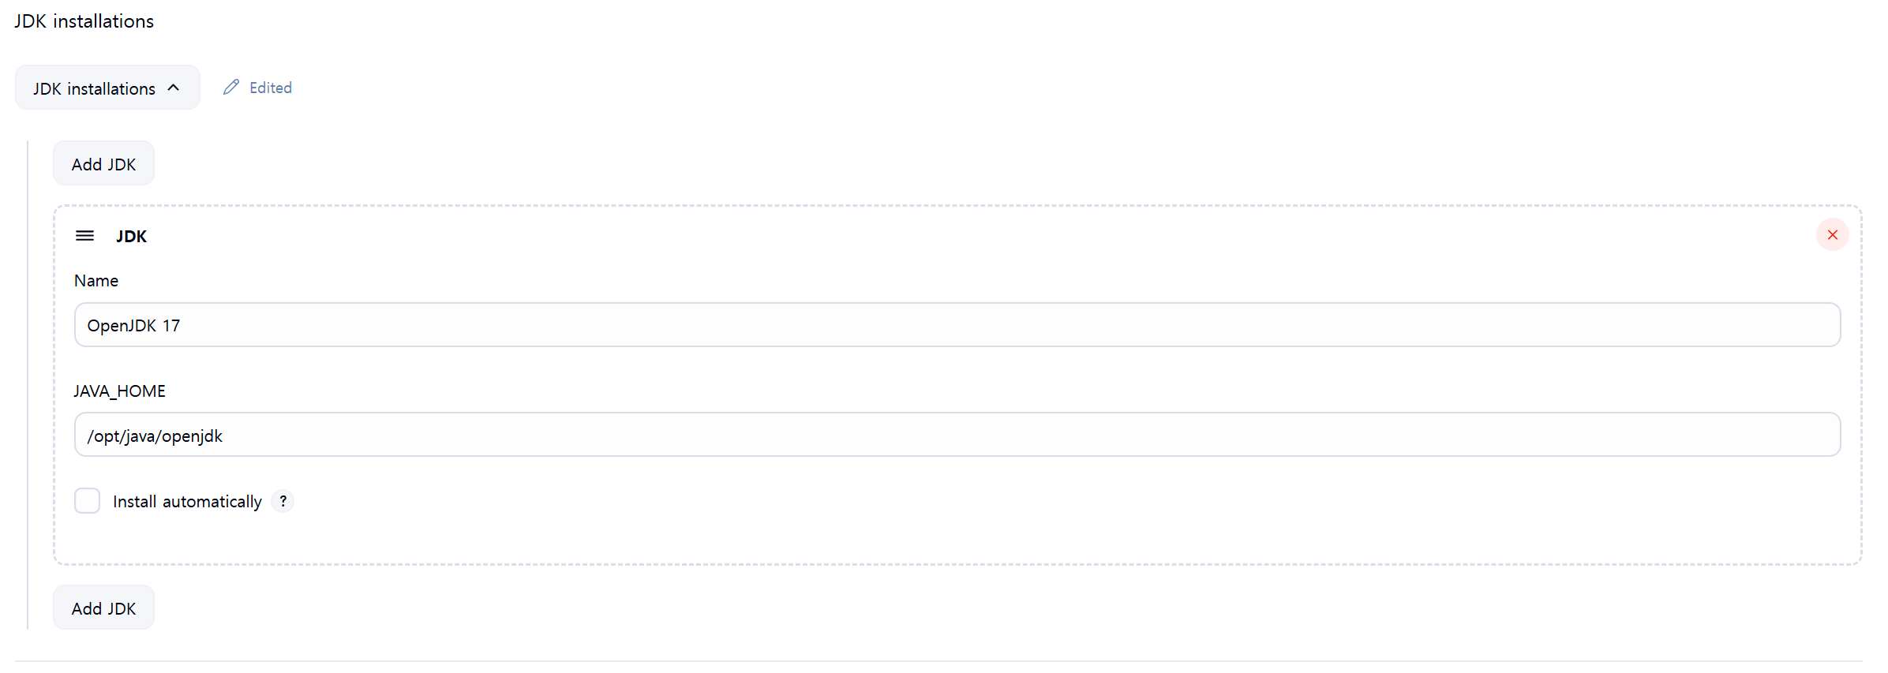Viewport: 1888px width, 673px height.
Task: Collapse the JDK installations section button
Action: click(x=107, y=88)
